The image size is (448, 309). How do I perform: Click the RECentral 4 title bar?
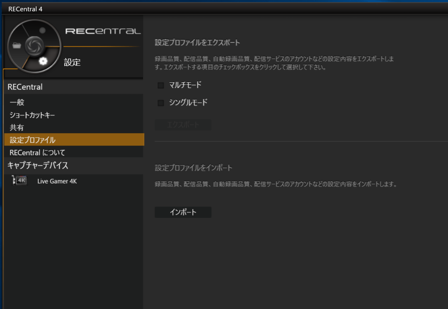25,9
